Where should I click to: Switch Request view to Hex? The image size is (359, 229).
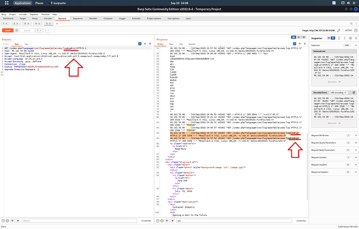(x=27, y=44)
